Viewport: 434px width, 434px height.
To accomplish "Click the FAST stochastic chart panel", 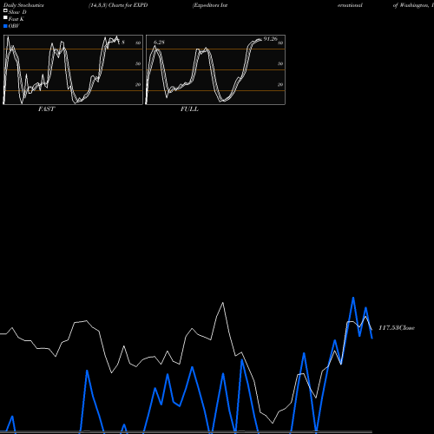I will point(73,69).
